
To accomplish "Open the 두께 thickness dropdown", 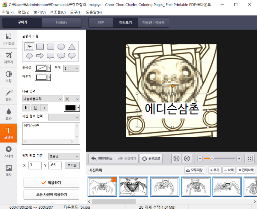I will click(71, 68).
